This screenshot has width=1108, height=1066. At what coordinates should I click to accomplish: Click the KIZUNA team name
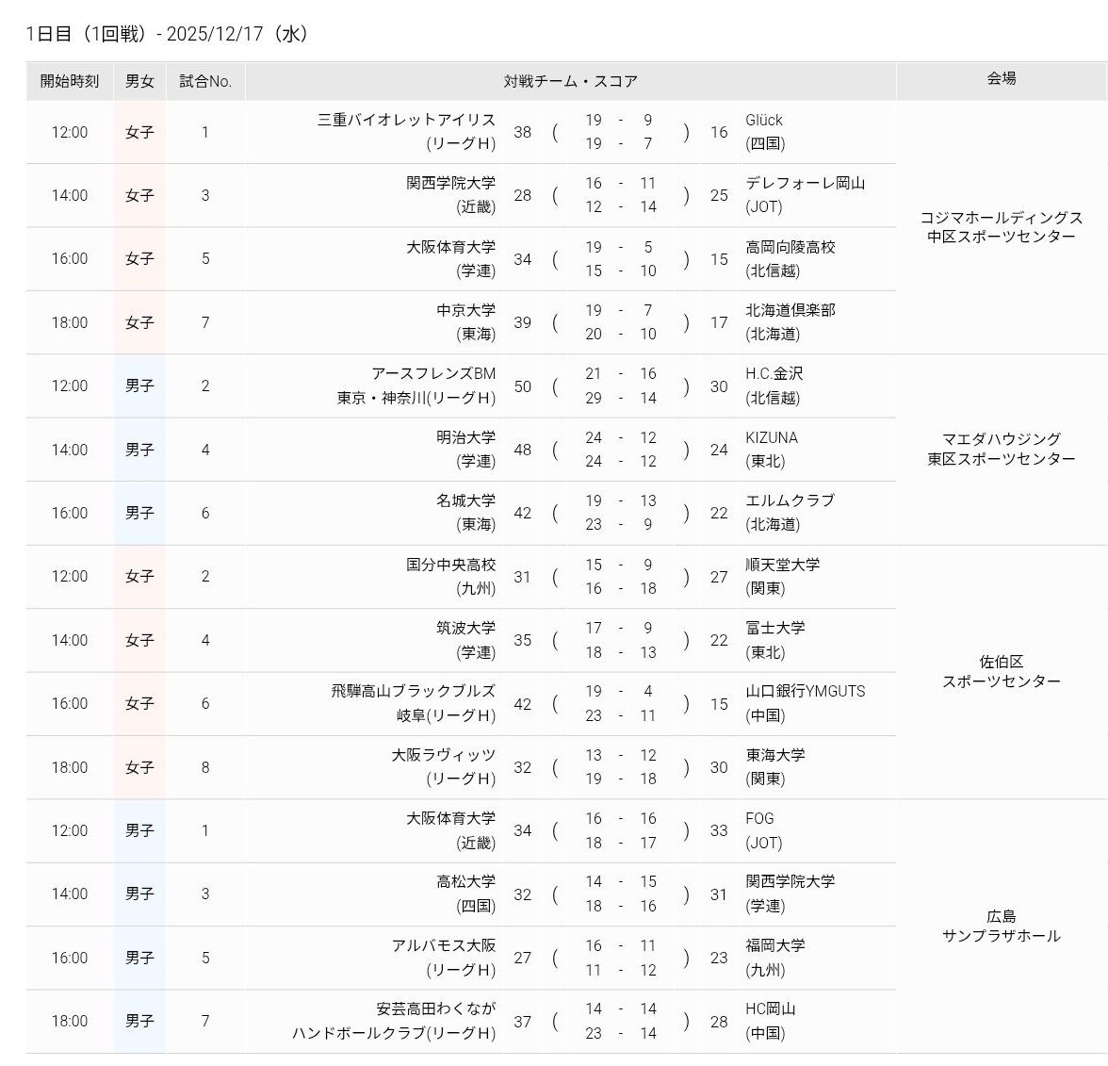pyautogui.click(x=772, y=437)
